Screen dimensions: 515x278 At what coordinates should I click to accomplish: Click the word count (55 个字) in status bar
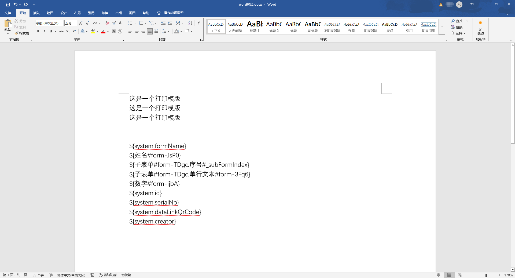[38, 275]
